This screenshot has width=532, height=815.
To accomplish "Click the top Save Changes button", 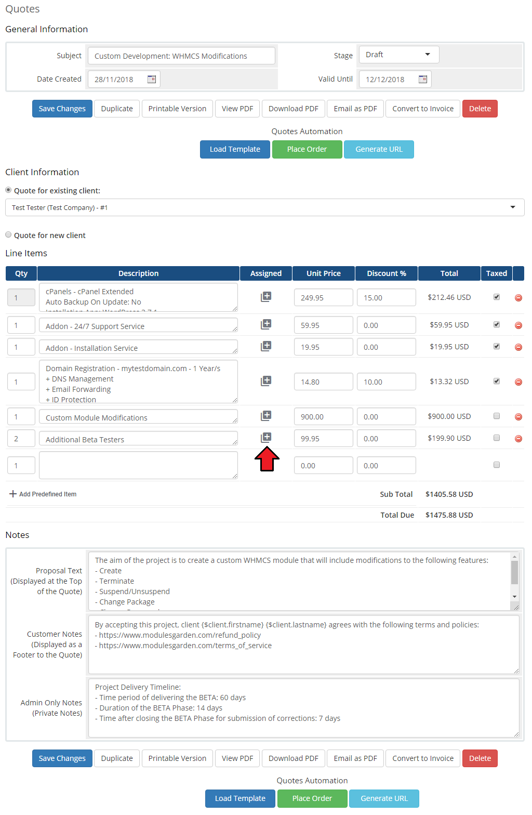I will [62, 109].
